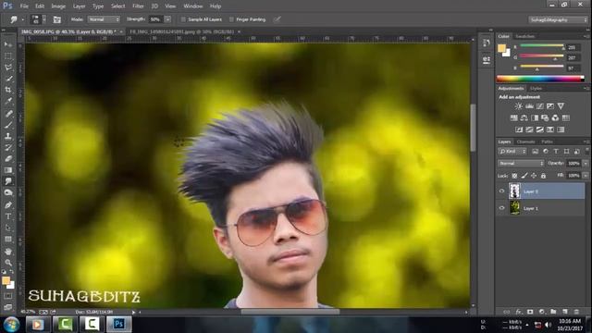592x333 pixels.
Task: Select the Zoom tool
Action: point(8,263)
